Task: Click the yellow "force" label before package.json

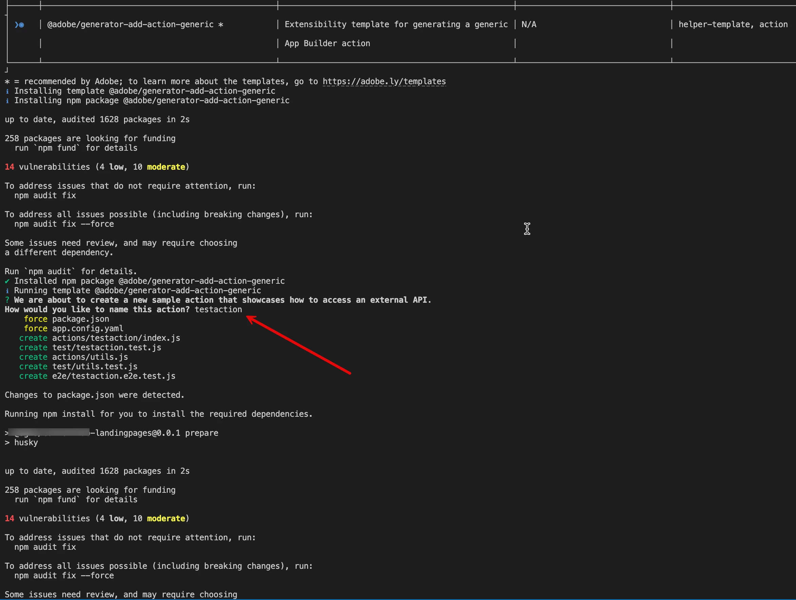Action: pos(36,319)
